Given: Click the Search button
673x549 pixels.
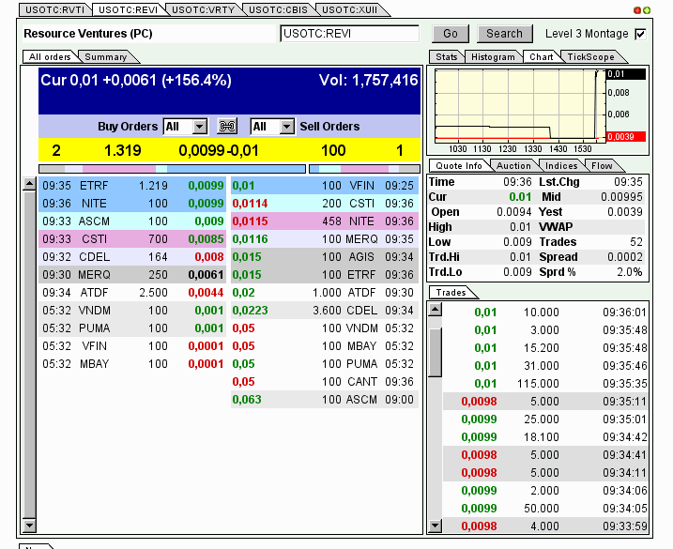Looking at the screenshot, I should coord(504,34).
